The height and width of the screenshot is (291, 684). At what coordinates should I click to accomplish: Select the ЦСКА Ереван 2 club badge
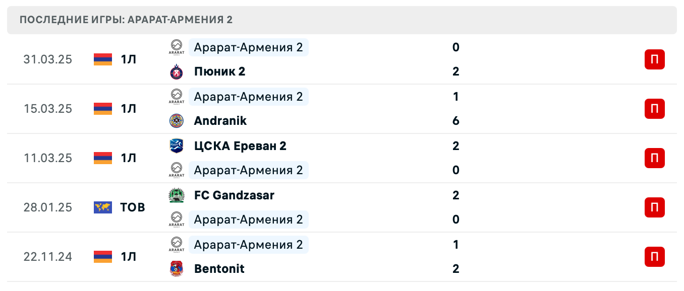[177, 146]
